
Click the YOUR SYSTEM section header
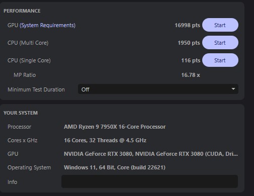[x=21, y=113]
